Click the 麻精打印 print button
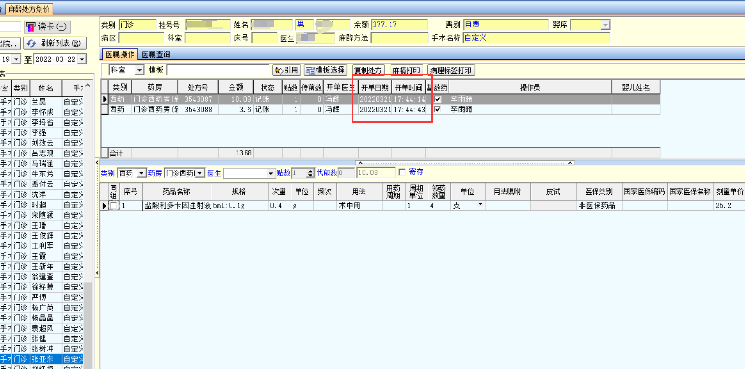The height and width of the screenshot is (369, 745). 407,70
